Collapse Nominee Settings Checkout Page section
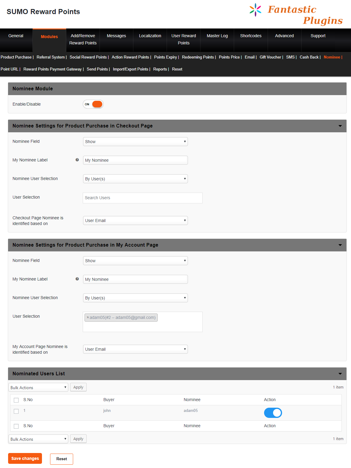Screen dimensions: 351x468 pyautogui.click(x=340, y=126)
